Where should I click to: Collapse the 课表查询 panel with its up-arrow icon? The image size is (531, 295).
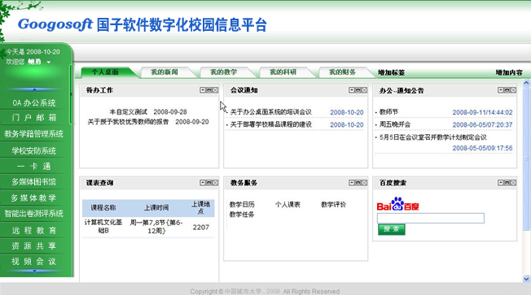[x=203, y=183]
